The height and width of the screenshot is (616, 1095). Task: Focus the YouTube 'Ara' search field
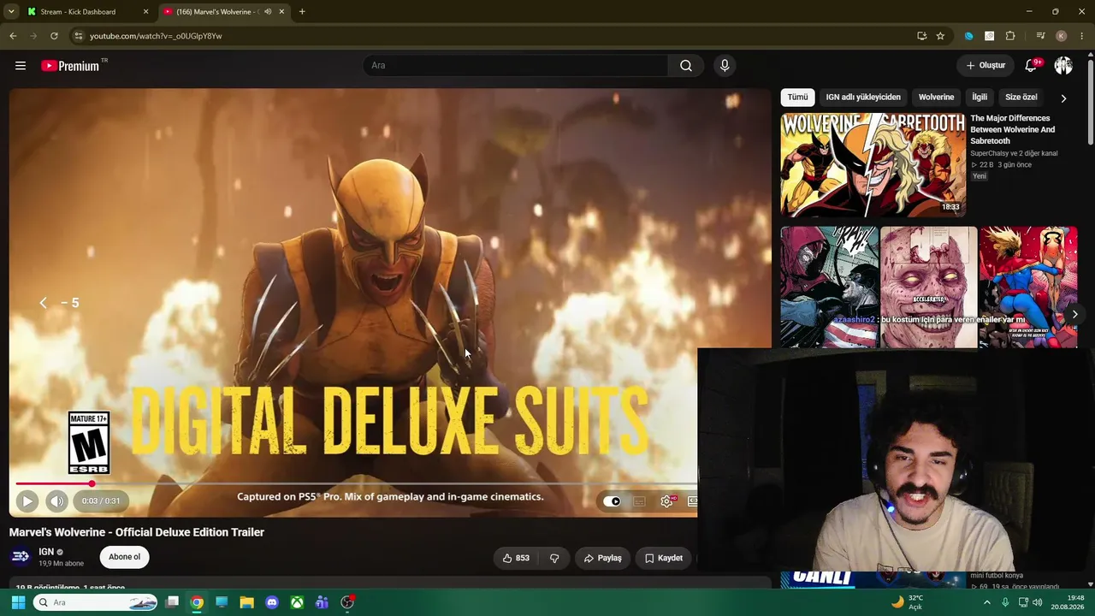coord(515,65)
